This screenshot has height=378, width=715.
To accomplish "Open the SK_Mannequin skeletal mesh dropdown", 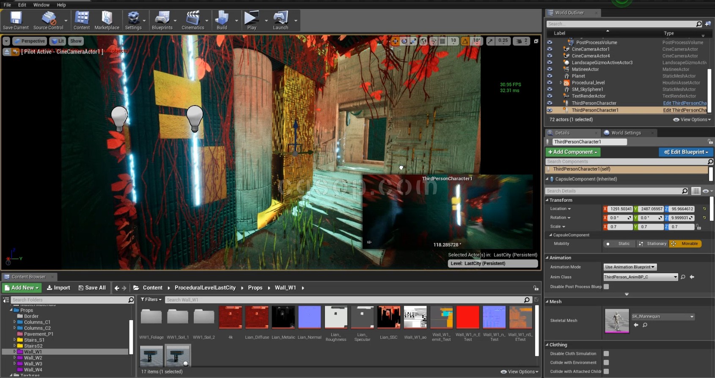I will pos(663,316).
